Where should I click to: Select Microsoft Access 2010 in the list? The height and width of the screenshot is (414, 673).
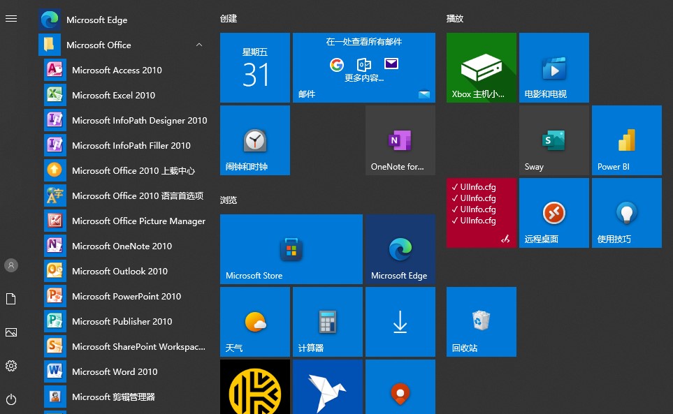(117, 70)
